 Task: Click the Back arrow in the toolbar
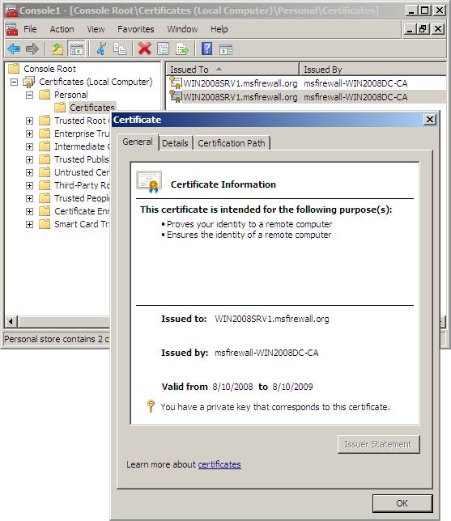pos(14,49)
